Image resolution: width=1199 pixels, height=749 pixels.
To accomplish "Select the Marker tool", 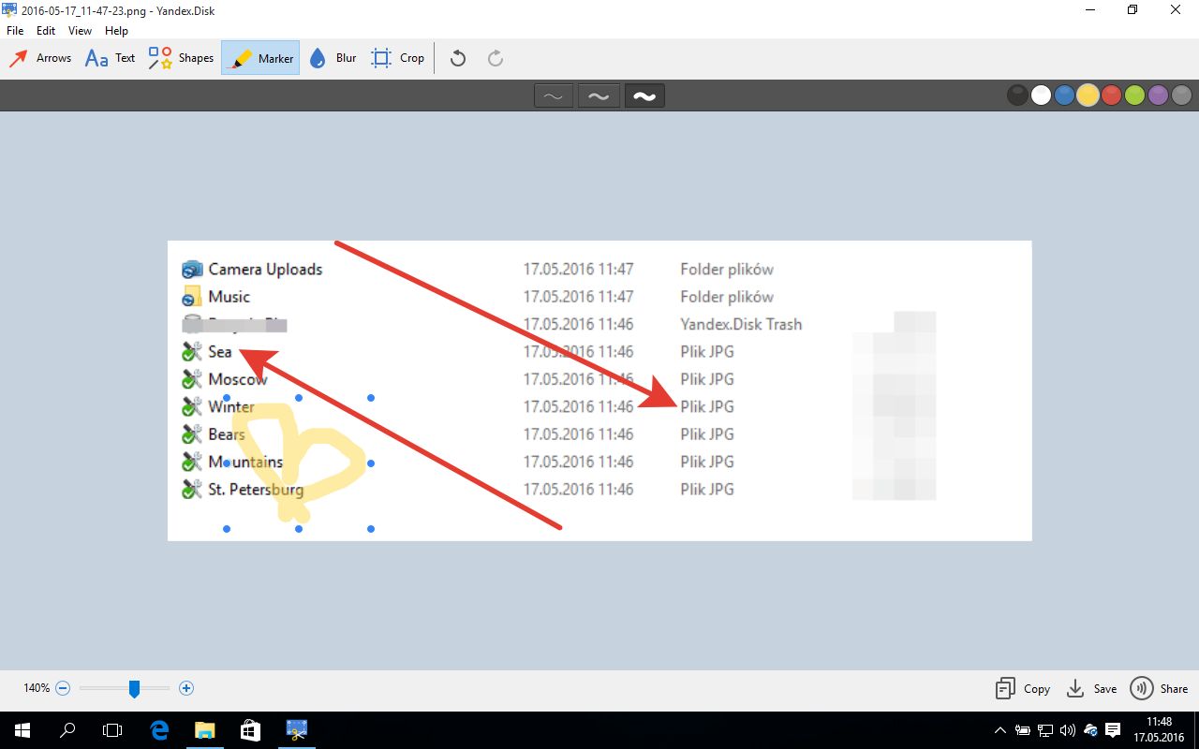I will tap(260, 58).
